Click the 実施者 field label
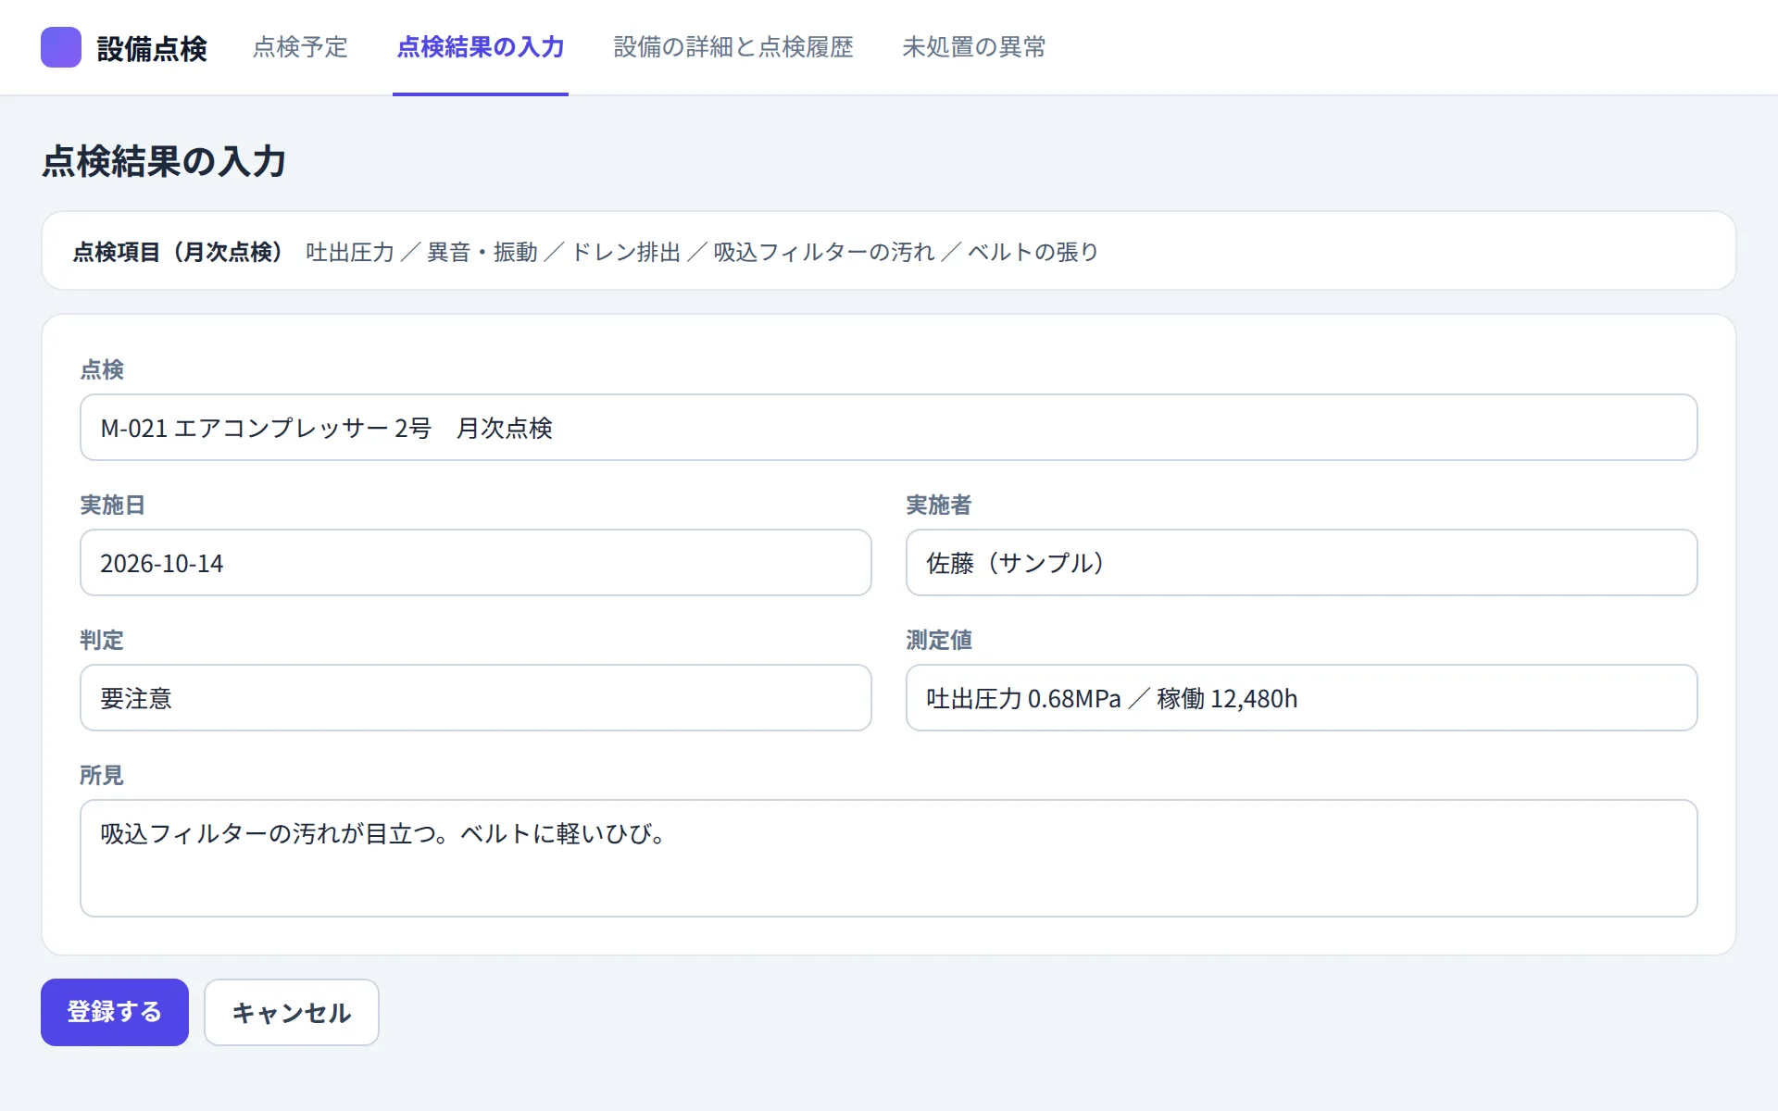 point(938,505)
